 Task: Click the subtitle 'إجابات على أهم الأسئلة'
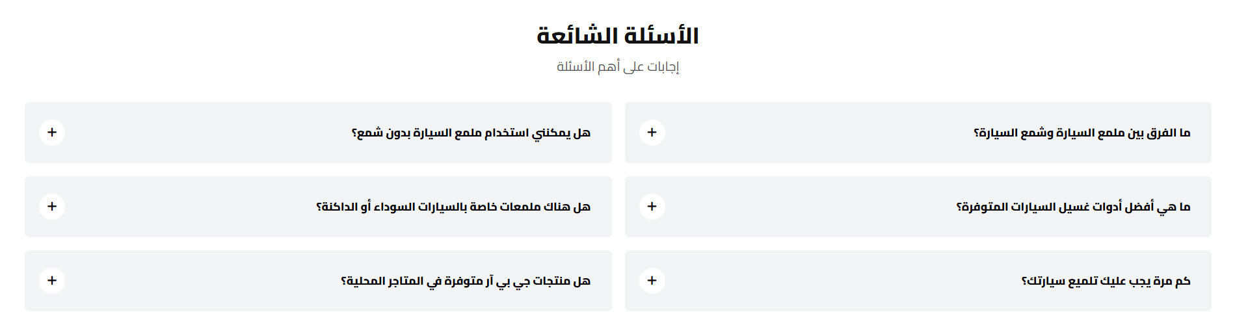(617, 66)
